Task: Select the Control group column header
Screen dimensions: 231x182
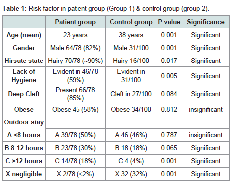Action: pos(131,22)
